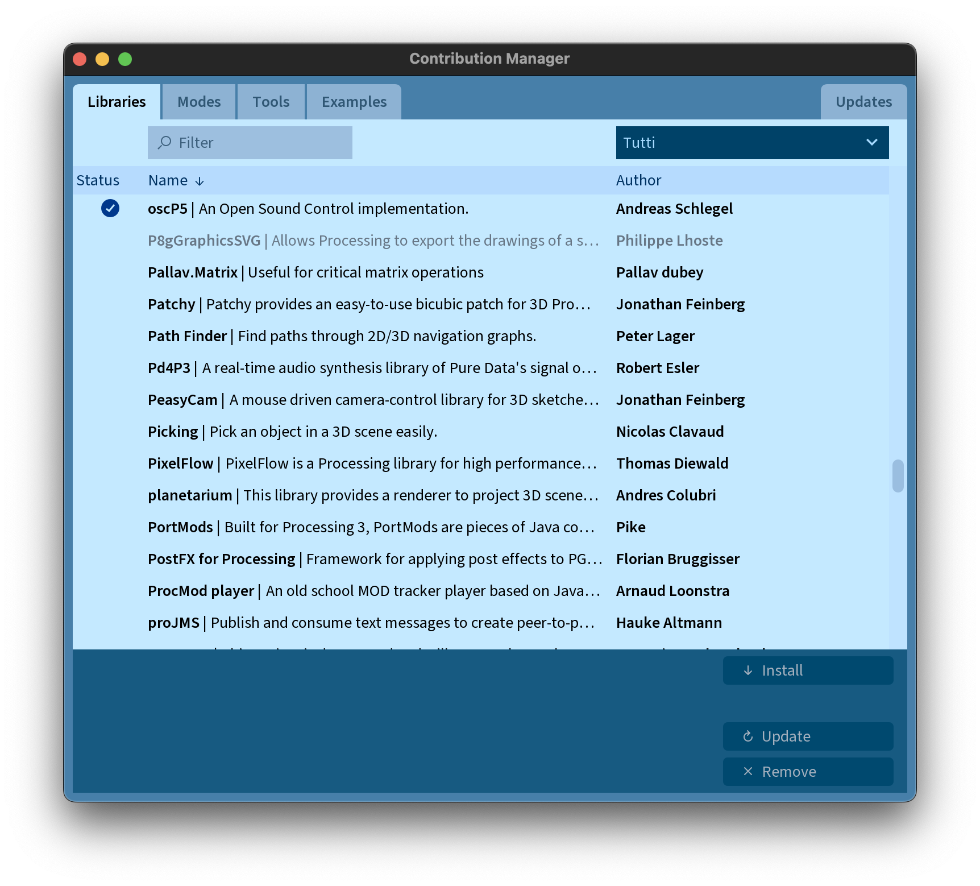The height and width of the screenshot is (886, 980).
Task: Click author Pallav dubey
Action: (x=659, y=272)
